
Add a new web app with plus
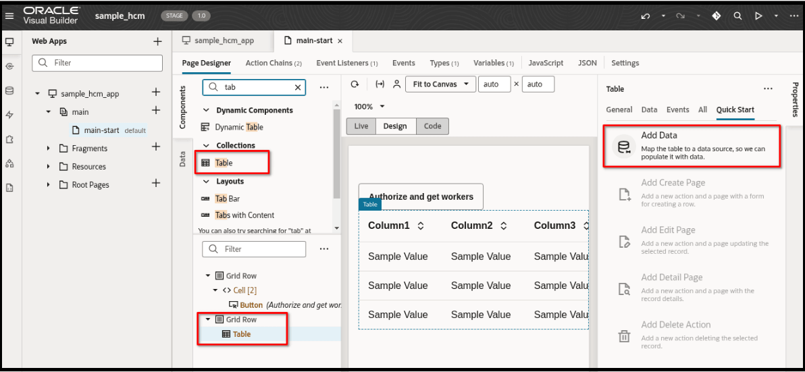coord(157,42)
